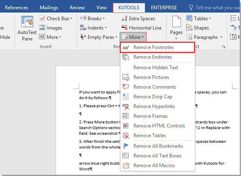The image size is (241, 176).
Task: Choose Remove Hidden Text
Action: [x=157, y=68]
